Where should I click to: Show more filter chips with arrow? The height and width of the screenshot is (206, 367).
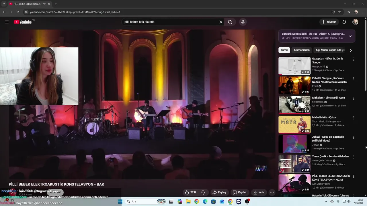350,50
